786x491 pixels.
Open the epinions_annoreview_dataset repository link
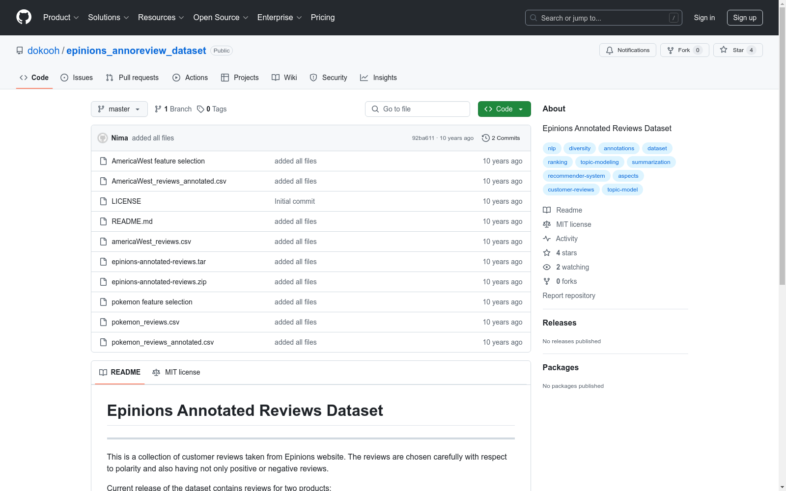(x=136, y=51)
